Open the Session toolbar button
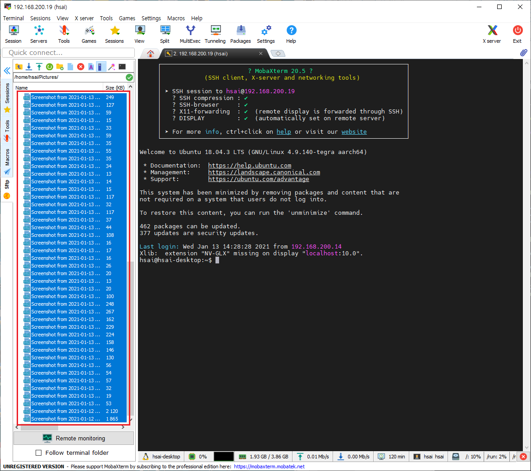This screenshot has width=531, height=471. pyautogui.click(x=13, y=34)
